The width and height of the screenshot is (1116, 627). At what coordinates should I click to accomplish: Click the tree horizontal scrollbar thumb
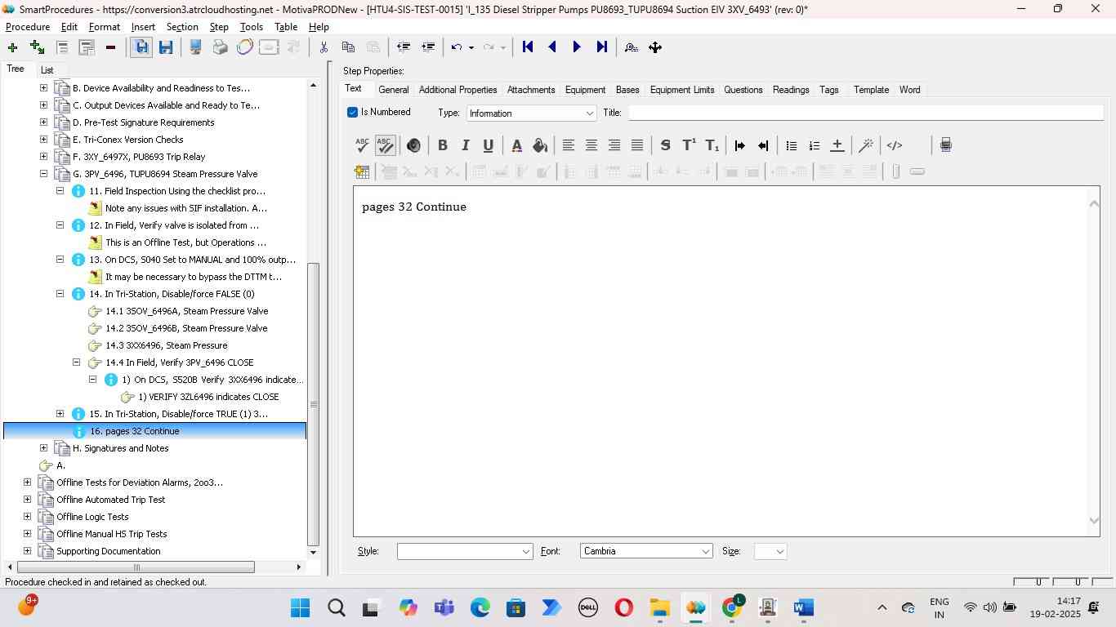pos(136,567)
